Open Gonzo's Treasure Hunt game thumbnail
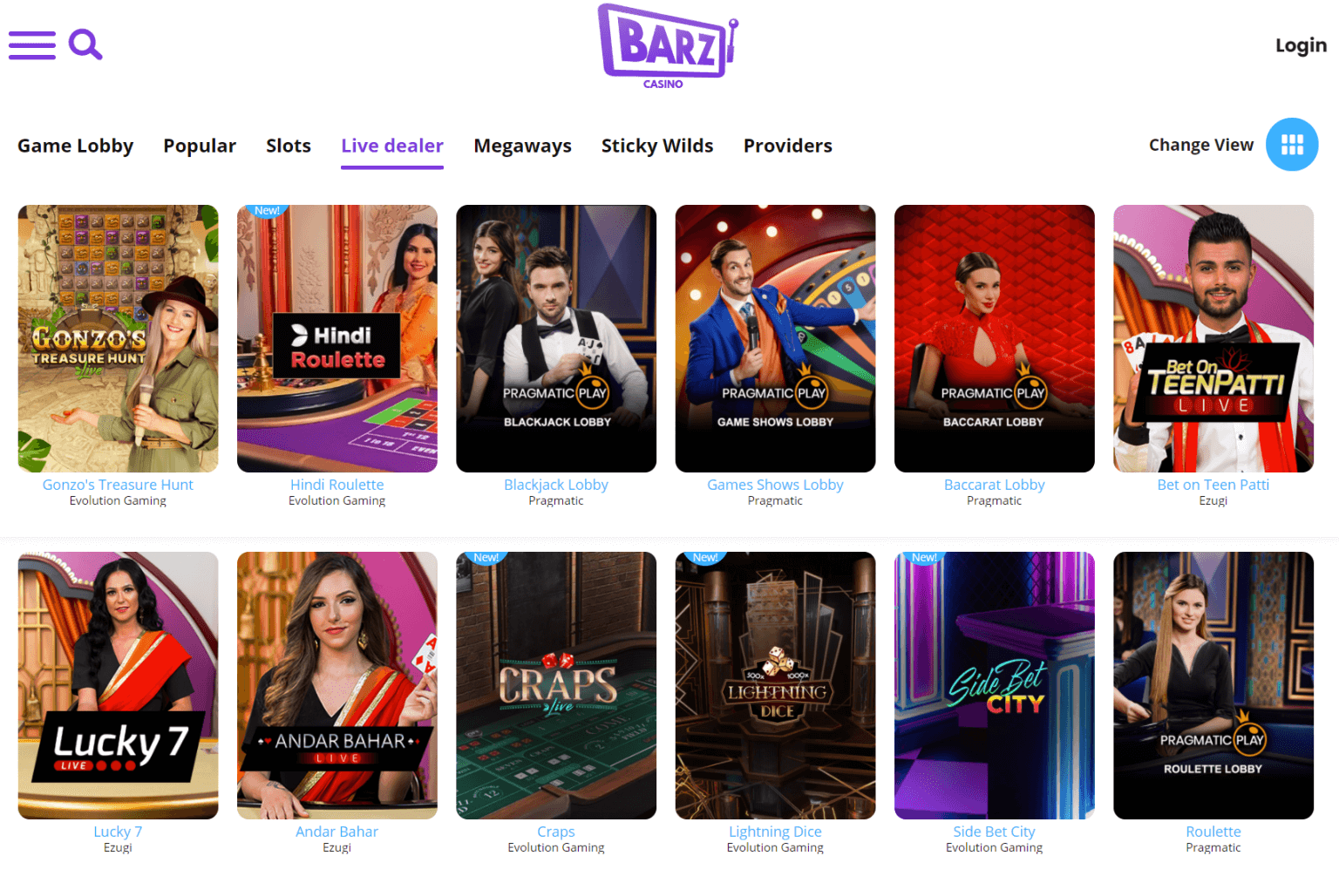 click(119, 338)
